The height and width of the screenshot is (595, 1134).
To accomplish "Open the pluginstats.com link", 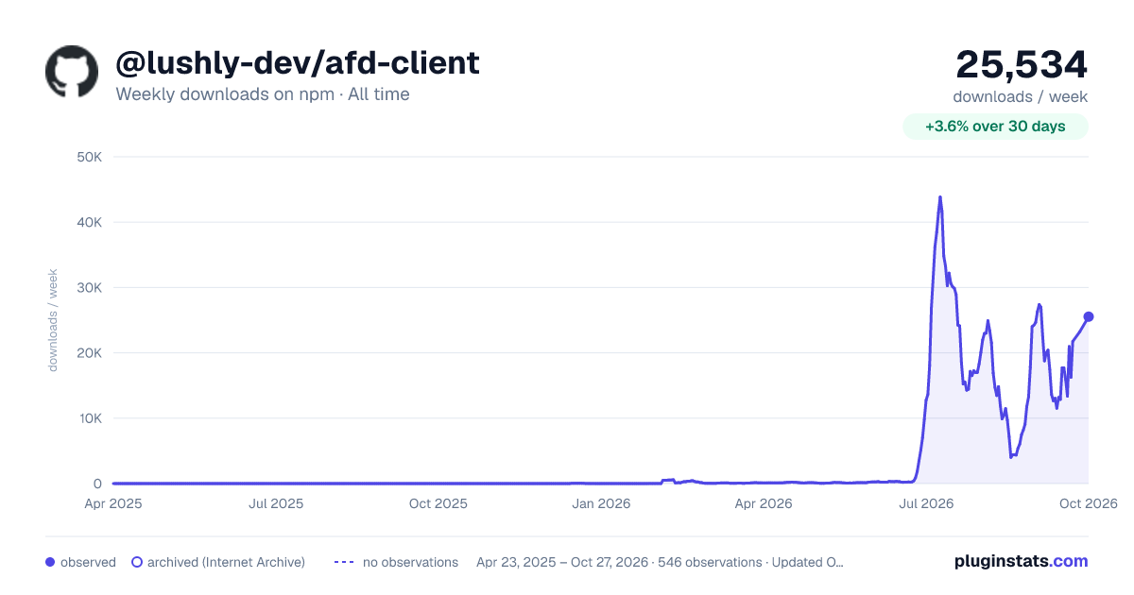I will 1022,561.
